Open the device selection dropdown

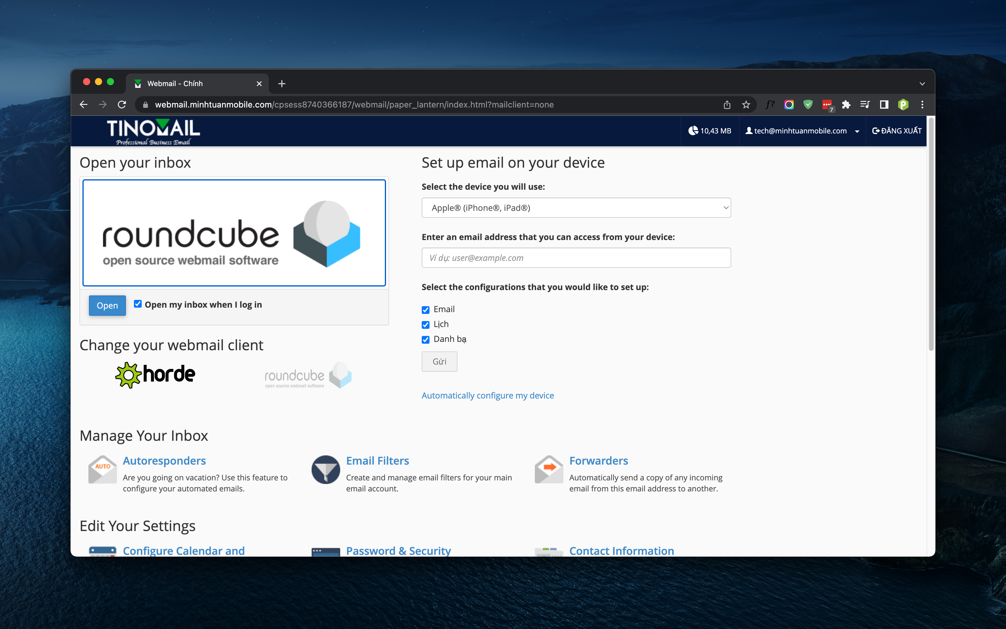click(x=576, y=208)
